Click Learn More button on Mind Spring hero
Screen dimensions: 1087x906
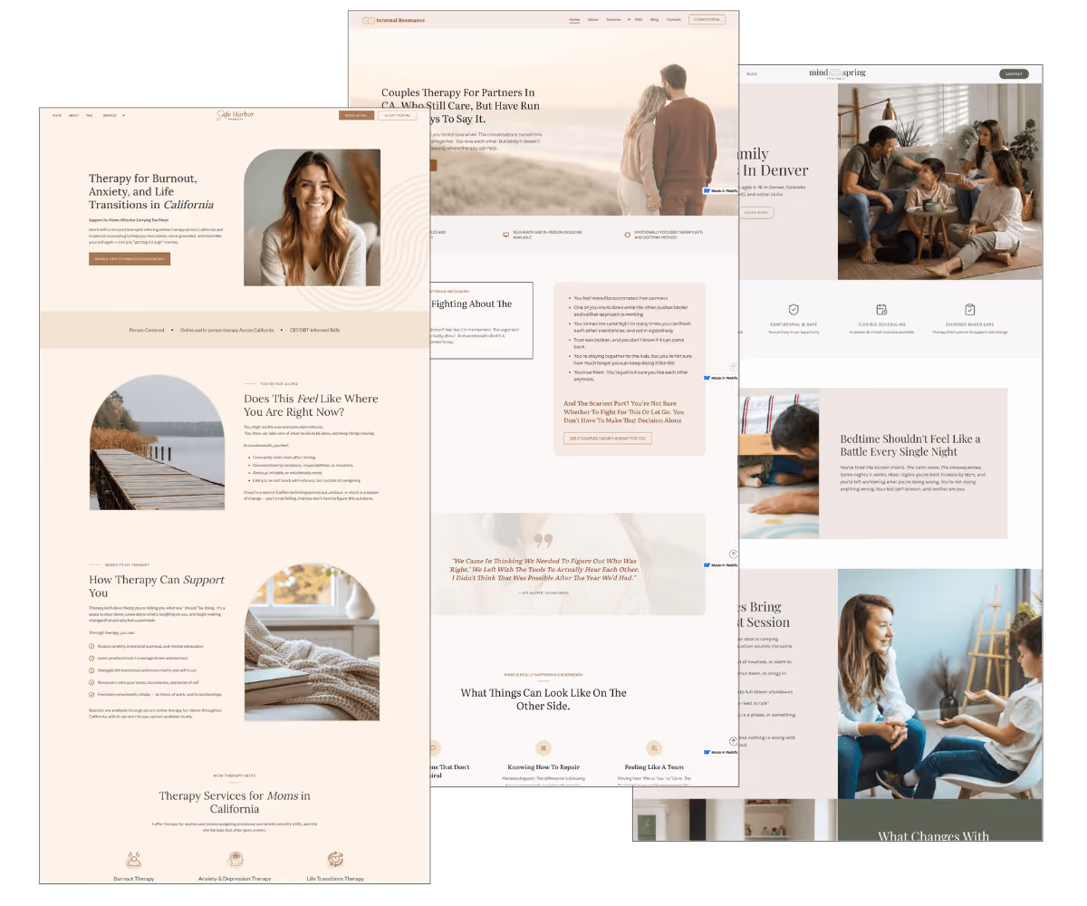(x=756, y=213)
